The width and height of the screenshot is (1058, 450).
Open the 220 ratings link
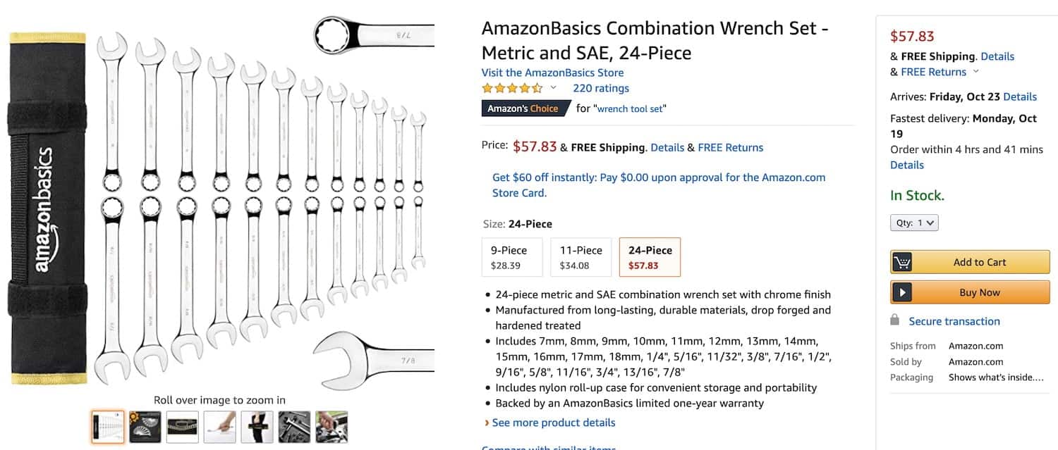(x=601, y=88)
